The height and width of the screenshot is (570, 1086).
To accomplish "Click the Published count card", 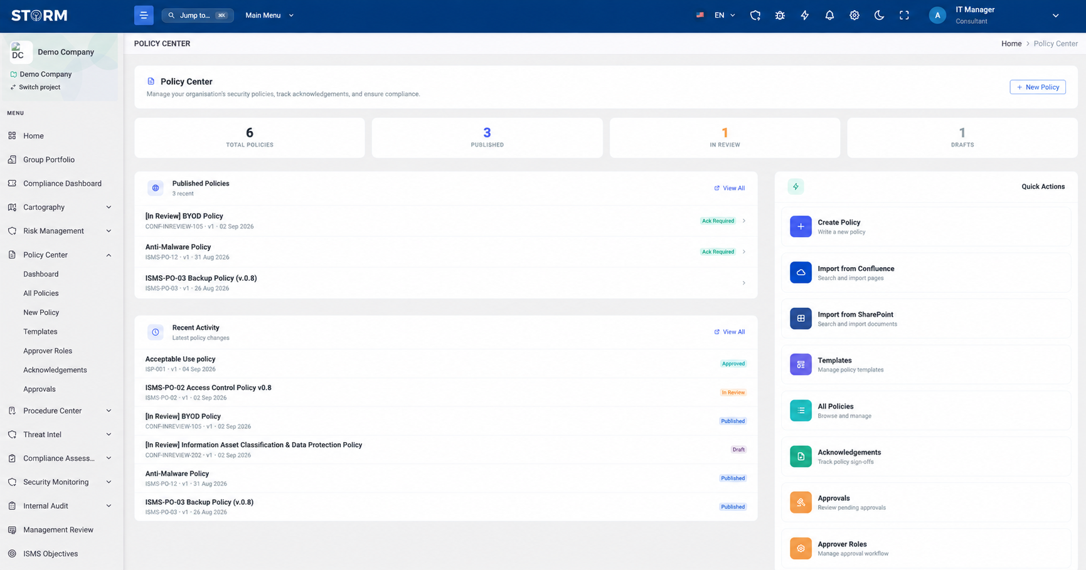I will tap(487, 137).
